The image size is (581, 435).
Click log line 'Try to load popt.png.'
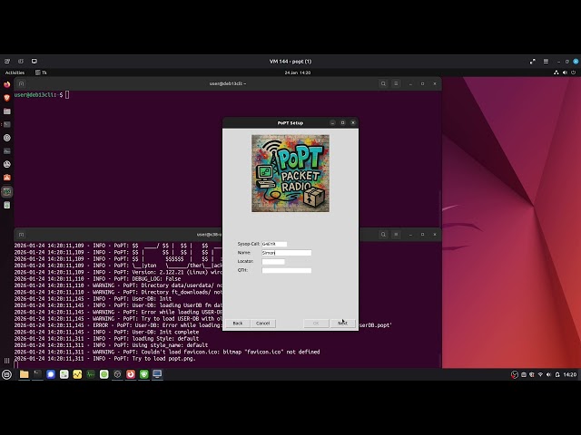coord(105,359)
